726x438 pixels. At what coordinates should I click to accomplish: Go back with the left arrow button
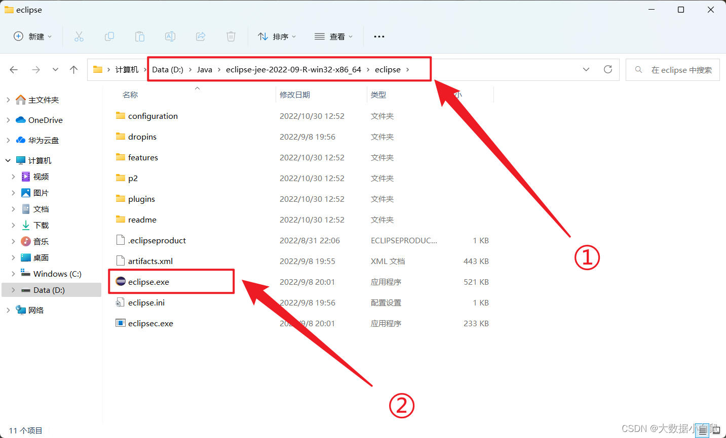tap(14, 70)
